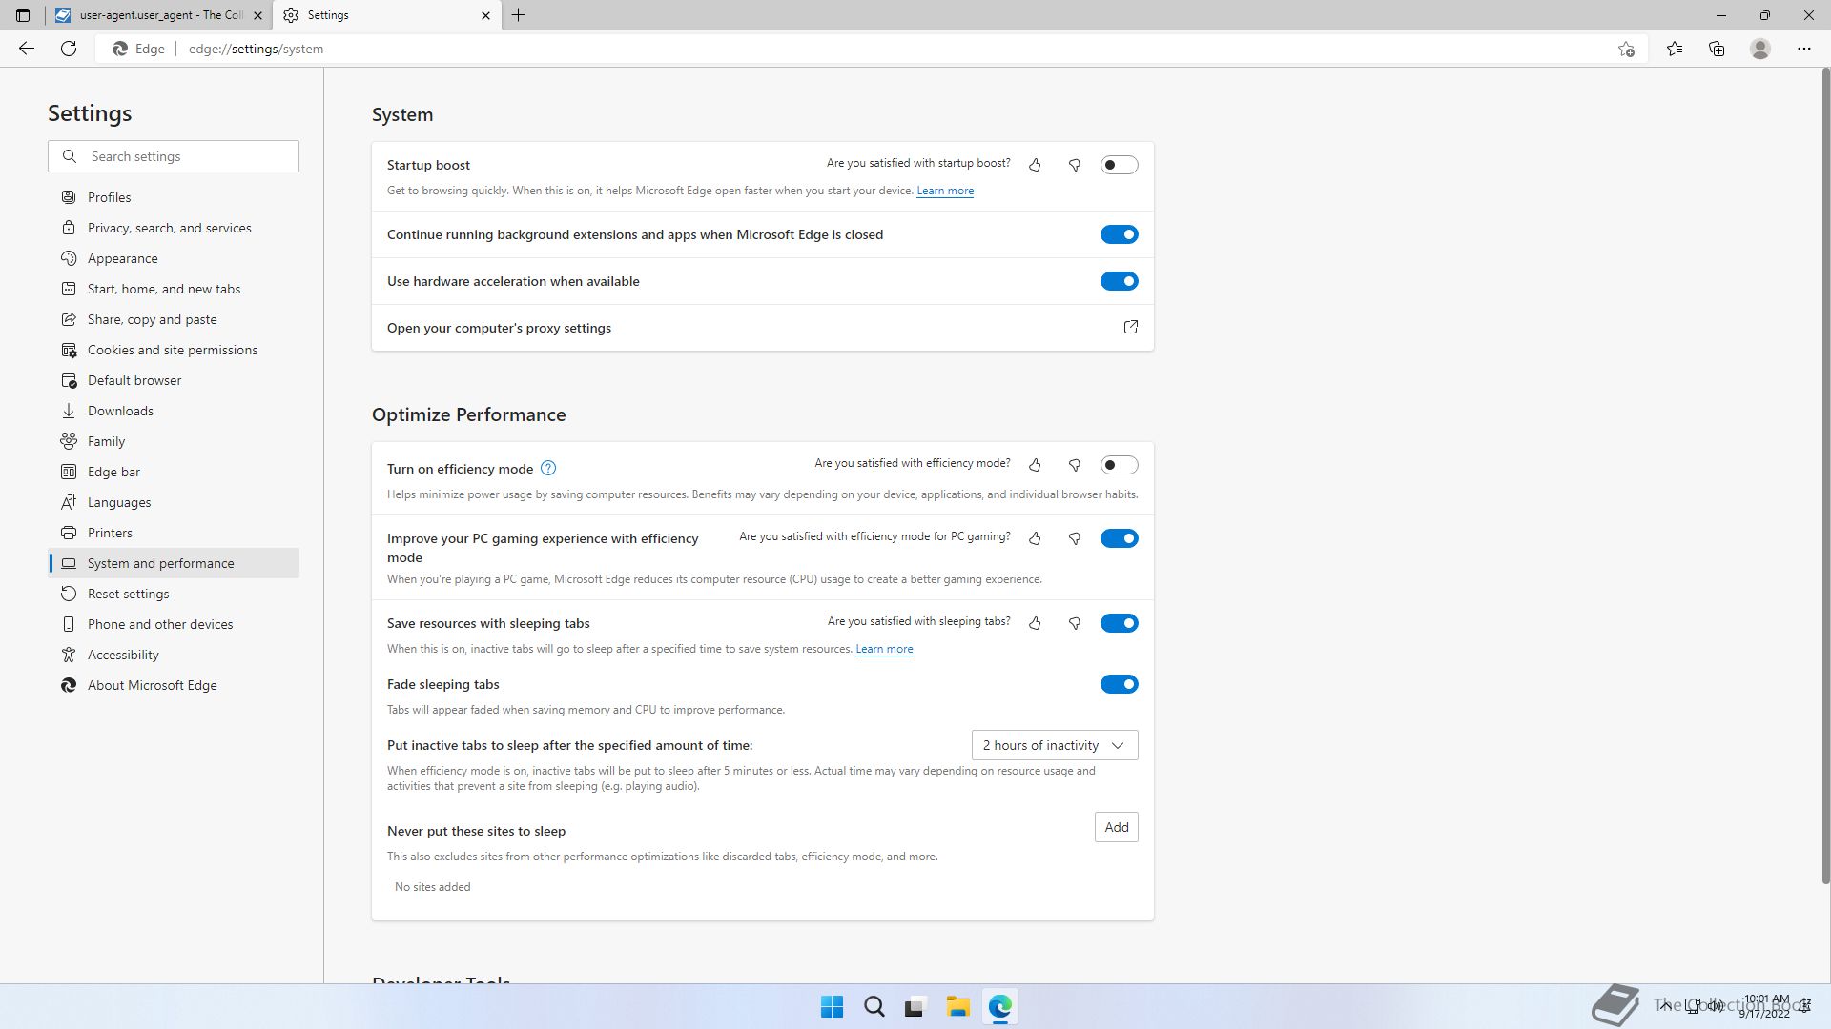Click Microsoft Edge taskbar icon
Screen dimensions: 1831x1029
(999, 1007)
